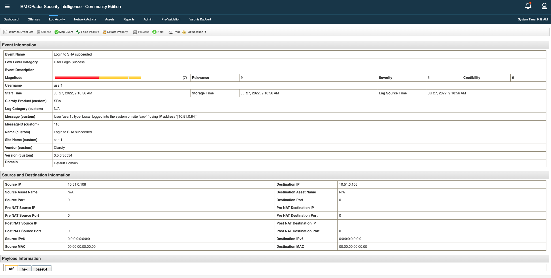The height and width of the screenshot is (278, 551).
Task: Click the Relevance value 9
Action: point(242,78)
